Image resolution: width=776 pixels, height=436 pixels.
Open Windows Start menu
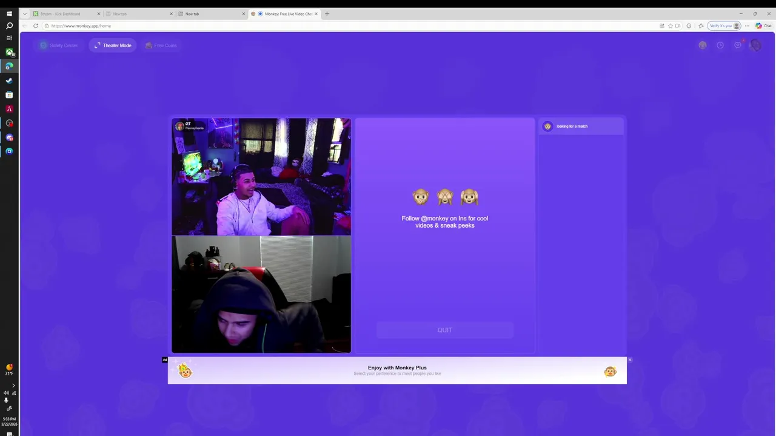(9, 13)
